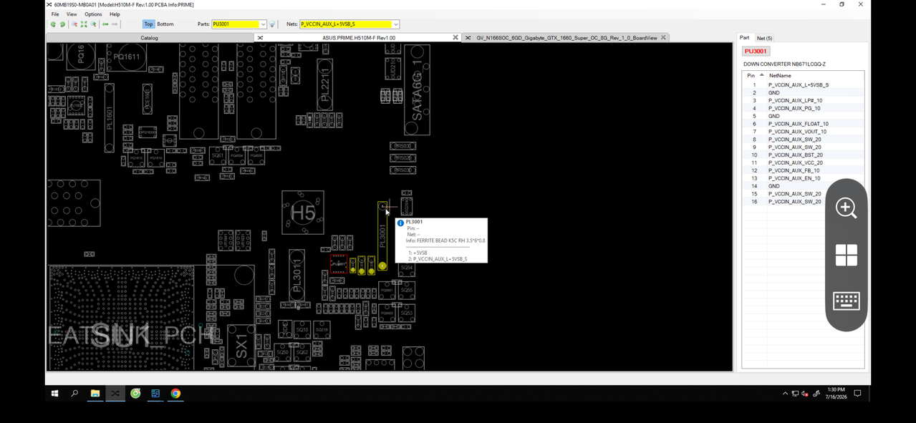Image resolution: width=916 pixels, height=423 pixels.
Task: Go back with the left arrow
Action: click(x=105, y=24)
